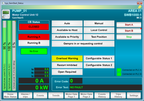Screen dimensions: 144x101
Task: Click the 90% highest phase current bar
Action: pos(5,56)
